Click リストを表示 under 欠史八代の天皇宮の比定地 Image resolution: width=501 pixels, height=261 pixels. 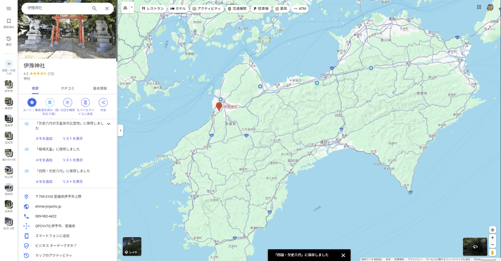(x=73, y=138)
